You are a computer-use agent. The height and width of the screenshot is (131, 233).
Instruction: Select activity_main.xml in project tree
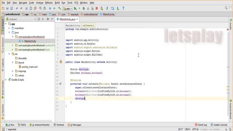point(29,67)
